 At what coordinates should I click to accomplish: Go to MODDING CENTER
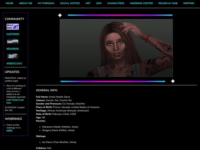tap(141, 3)
